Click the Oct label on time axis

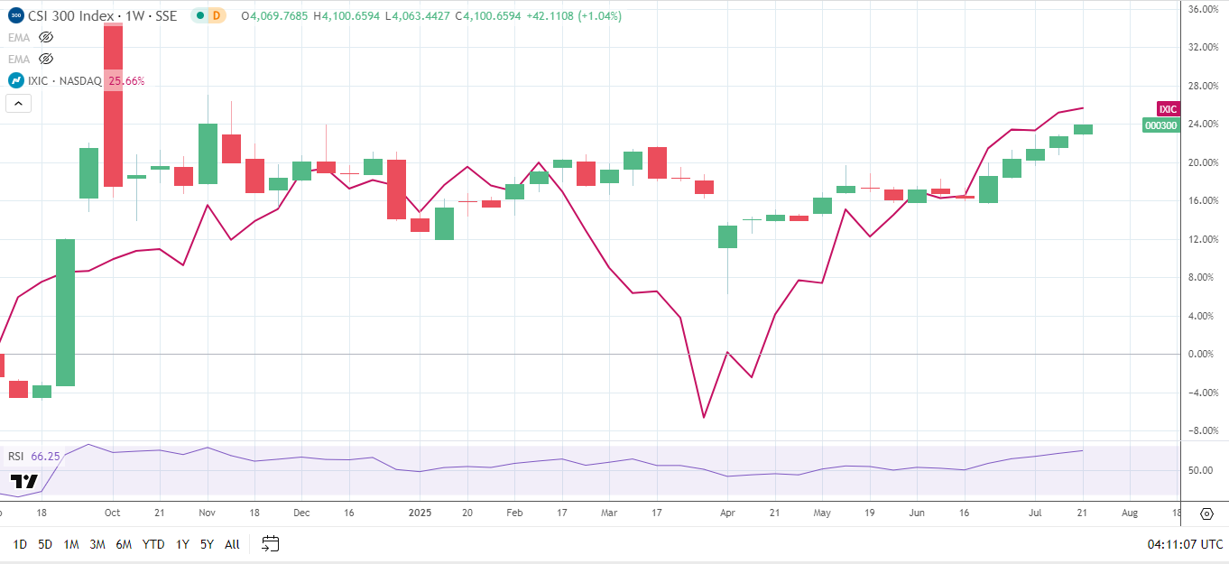point(112,513)
